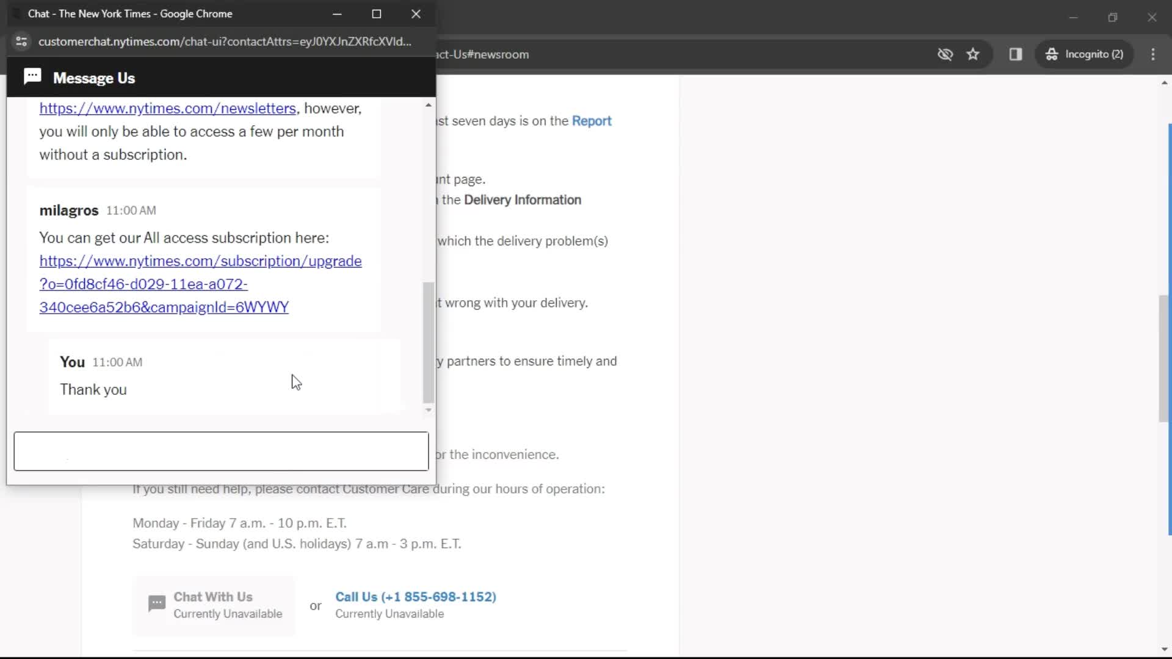This screenshot has height=659, width=1172.
Task: Click the chat conversation scrollbar thumb
Action: [x=429, y=342]
